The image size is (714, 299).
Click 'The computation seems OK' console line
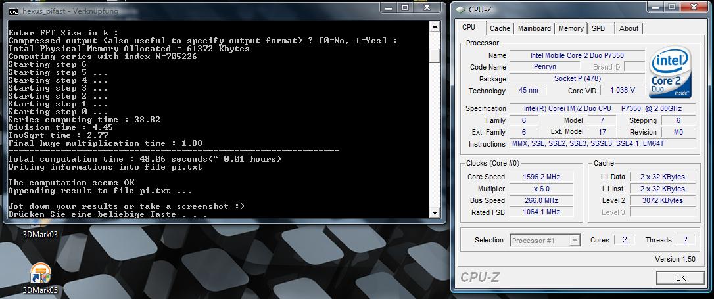tap(71, 183)
